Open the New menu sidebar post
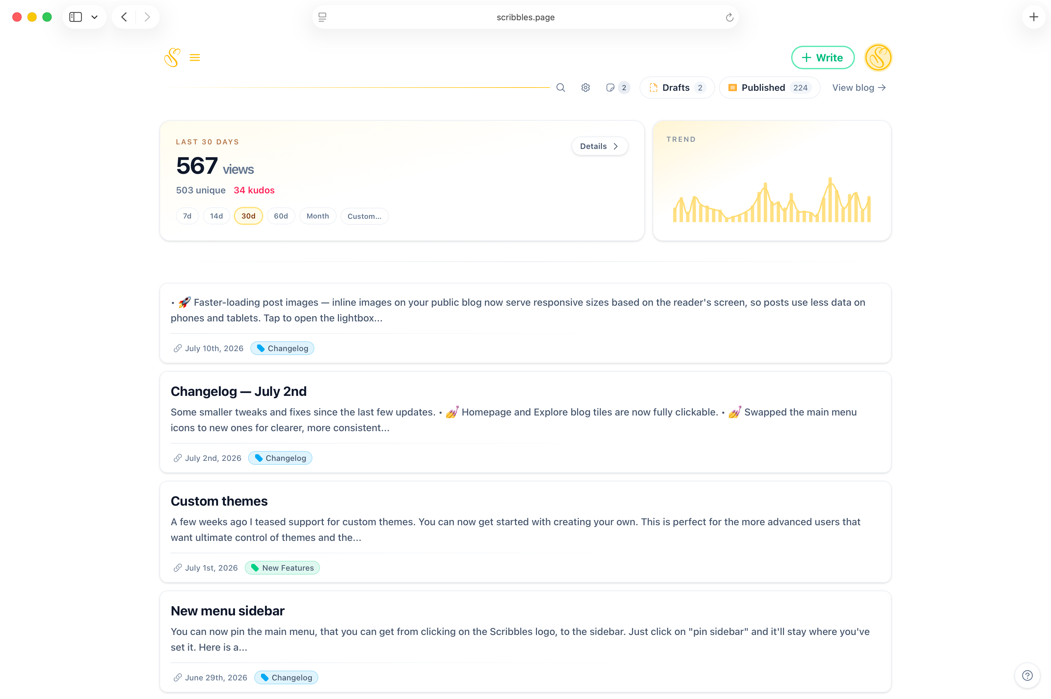 pos(227,611)
